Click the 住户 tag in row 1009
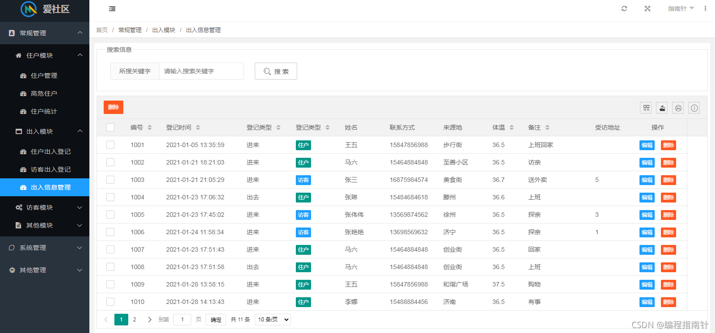The width and height of the screenshot is (715, 333). (x=303, y=285)
